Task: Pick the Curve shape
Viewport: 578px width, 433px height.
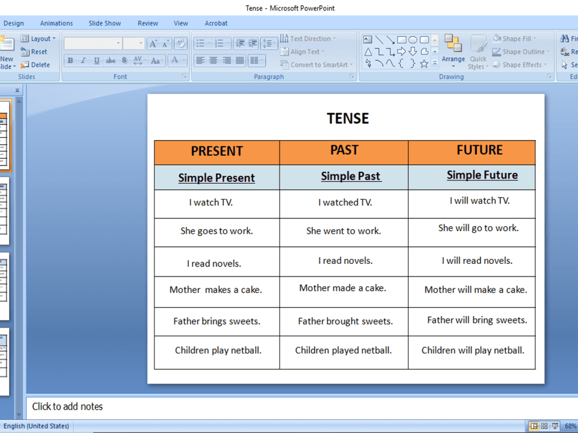Action: (x=390, y=64)
